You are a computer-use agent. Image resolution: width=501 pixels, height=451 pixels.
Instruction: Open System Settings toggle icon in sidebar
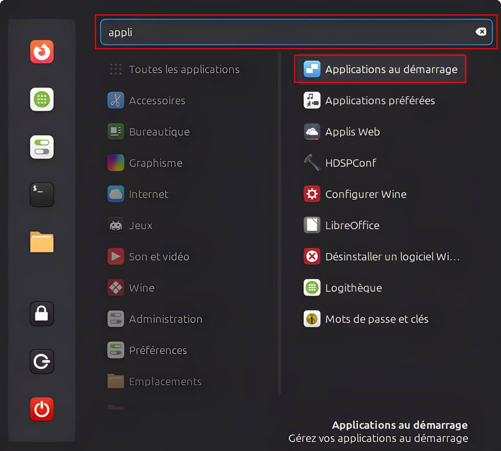(42, 147)
